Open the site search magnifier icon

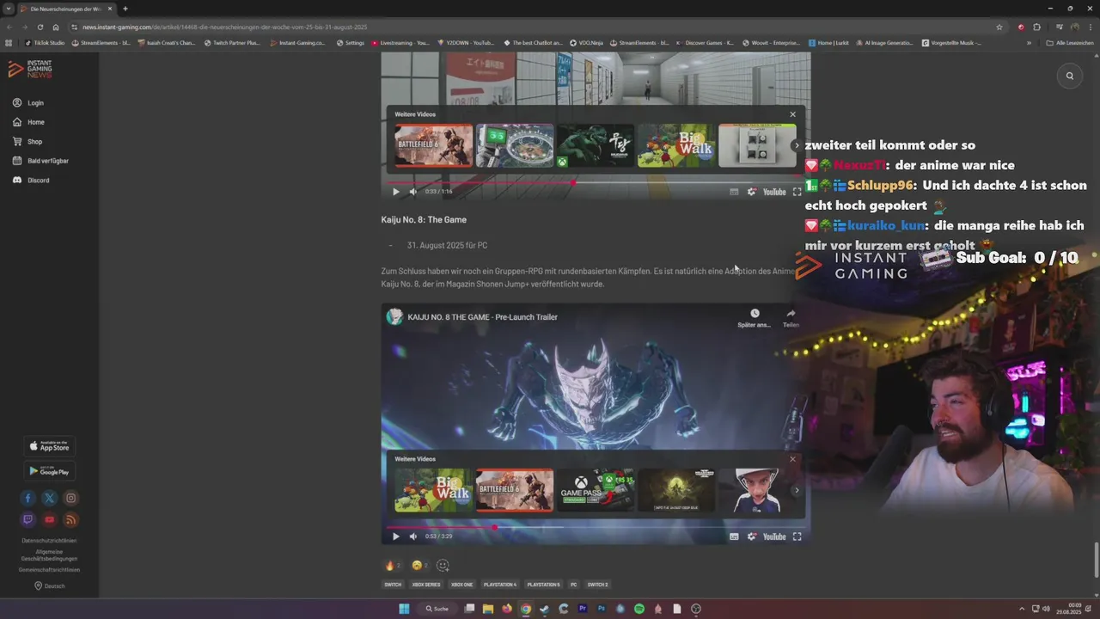point(1070,76)
